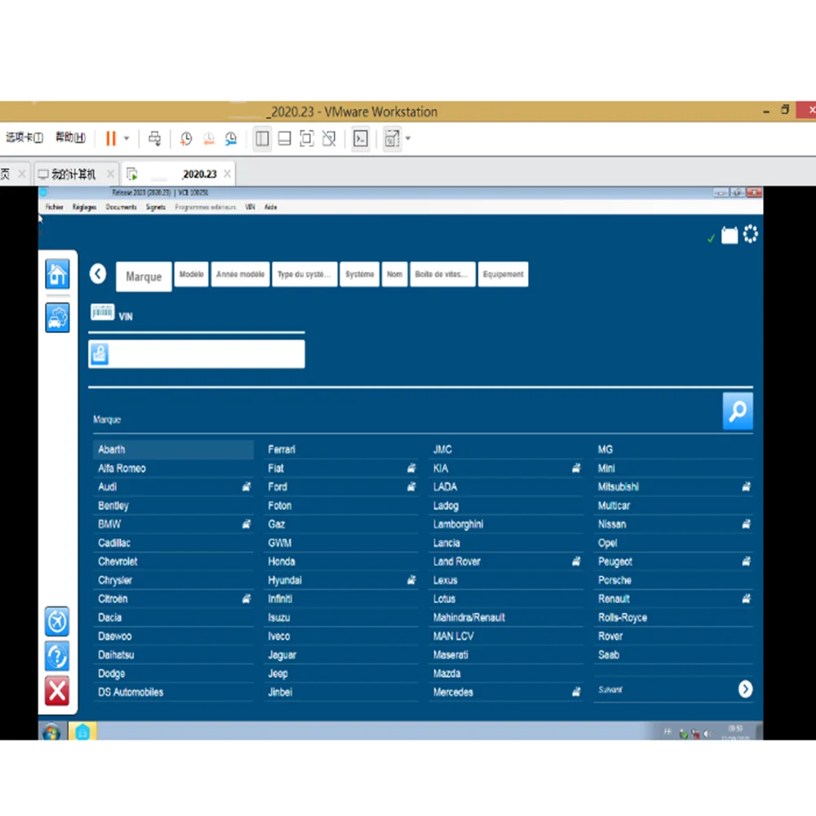Select the Equipement tab

pos(503,274)
